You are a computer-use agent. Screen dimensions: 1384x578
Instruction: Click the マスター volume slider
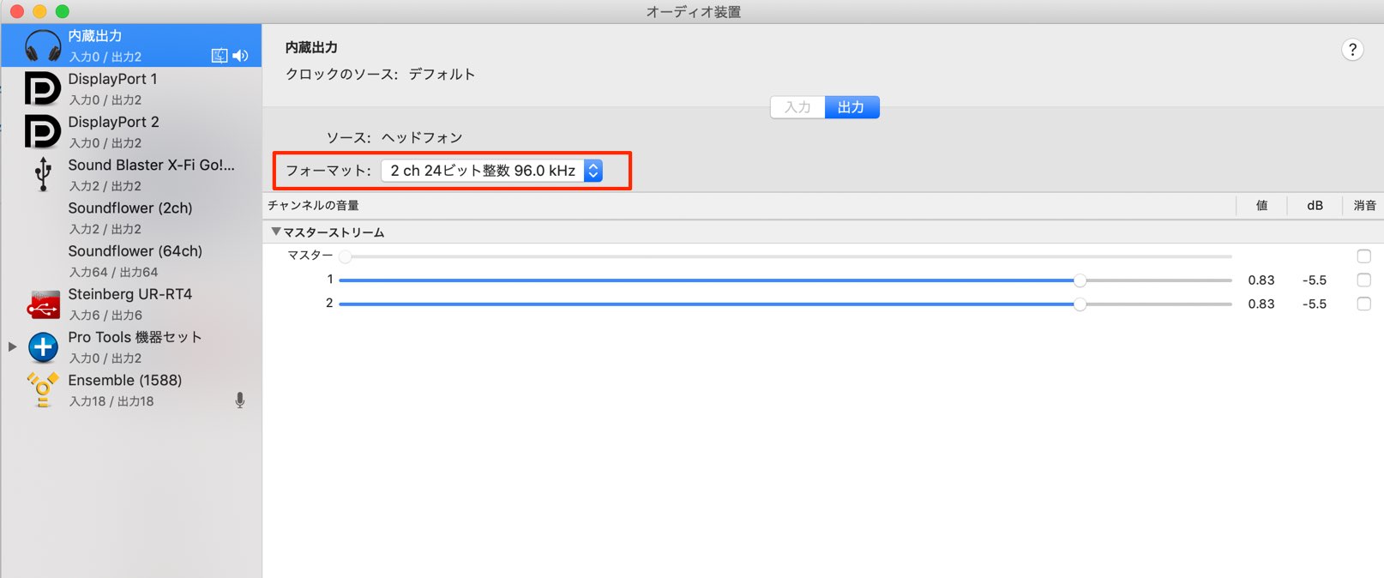click(785, 256)
